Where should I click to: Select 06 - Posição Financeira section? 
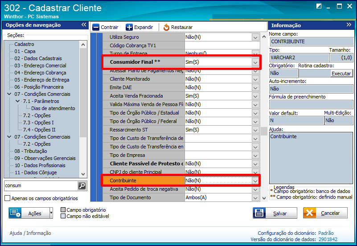pos(39,87)
